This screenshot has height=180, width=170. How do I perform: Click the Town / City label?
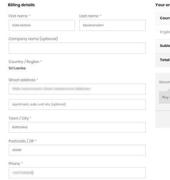coord(19,118)
